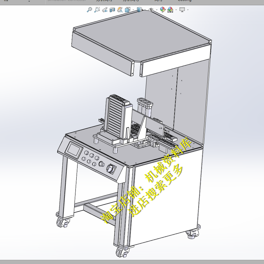The height and width of the screenshot is (264, 264).
Task: Select the rotary power switch on control panel
Action: pyautogui.click(x=111, y=169)
